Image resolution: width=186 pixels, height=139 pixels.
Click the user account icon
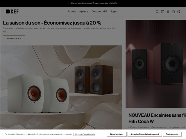179,12
